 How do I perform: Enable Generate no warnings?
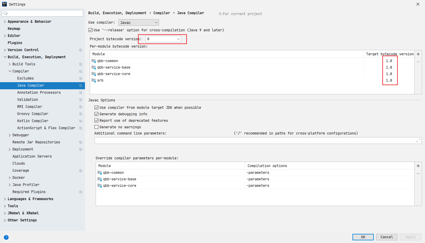pos(96,127)
